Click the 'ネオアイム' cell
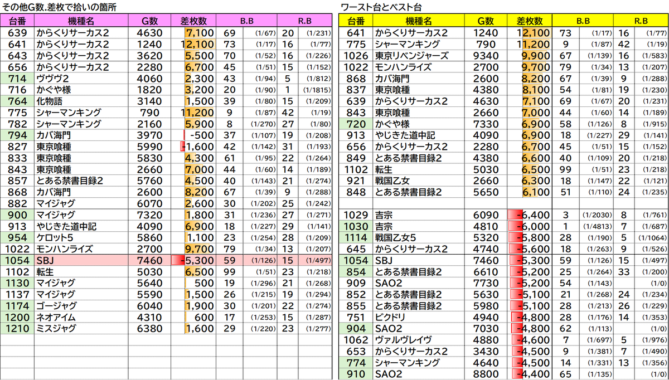Image resolution: width=669 pixels, height=380 pixels. click(81, 317)
